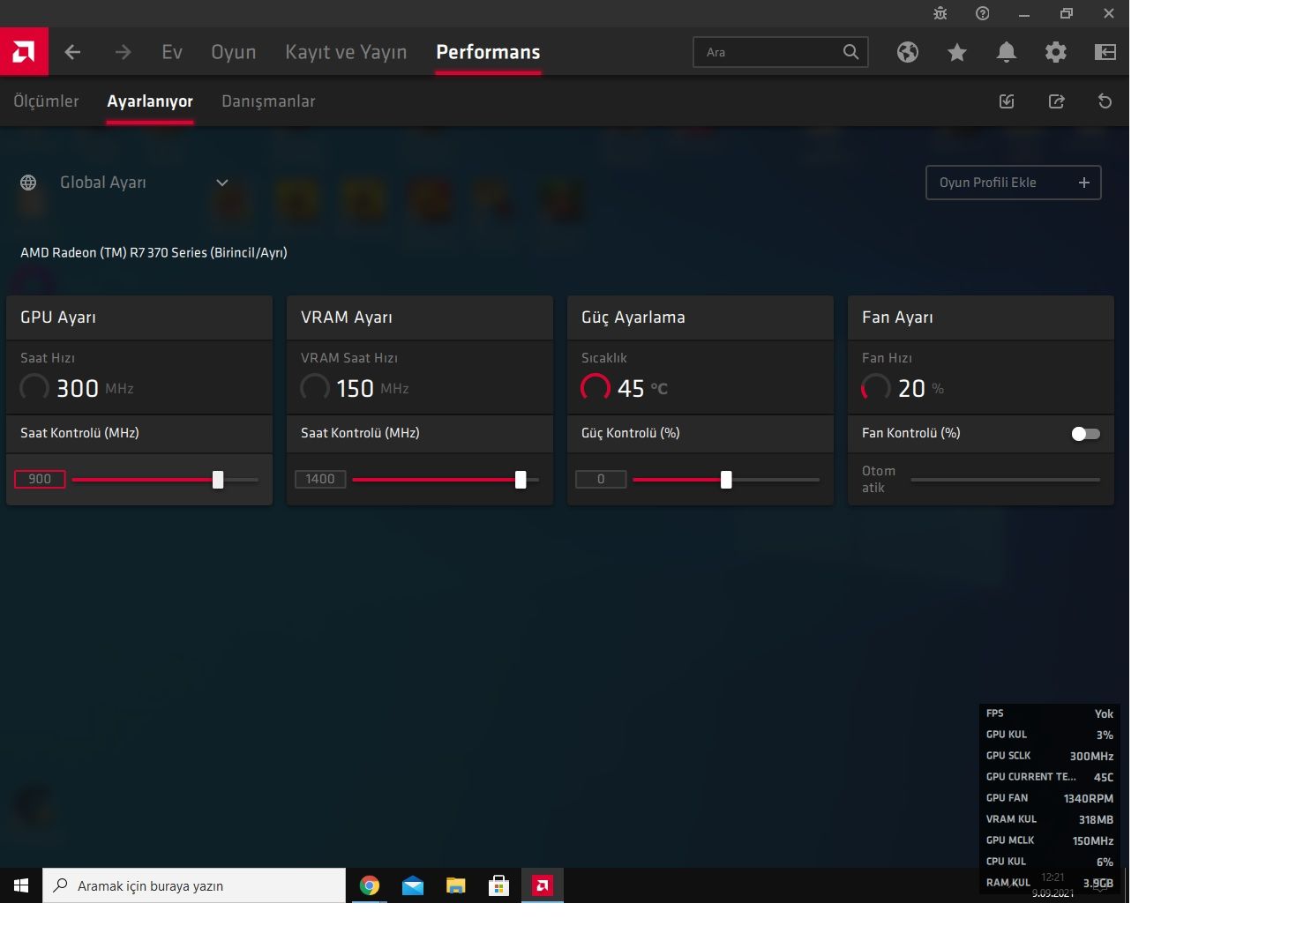This screenshot has height=926, width=1311.
Task: Click the Saat Hızı gauge dial icon
Action: [34, 388]
